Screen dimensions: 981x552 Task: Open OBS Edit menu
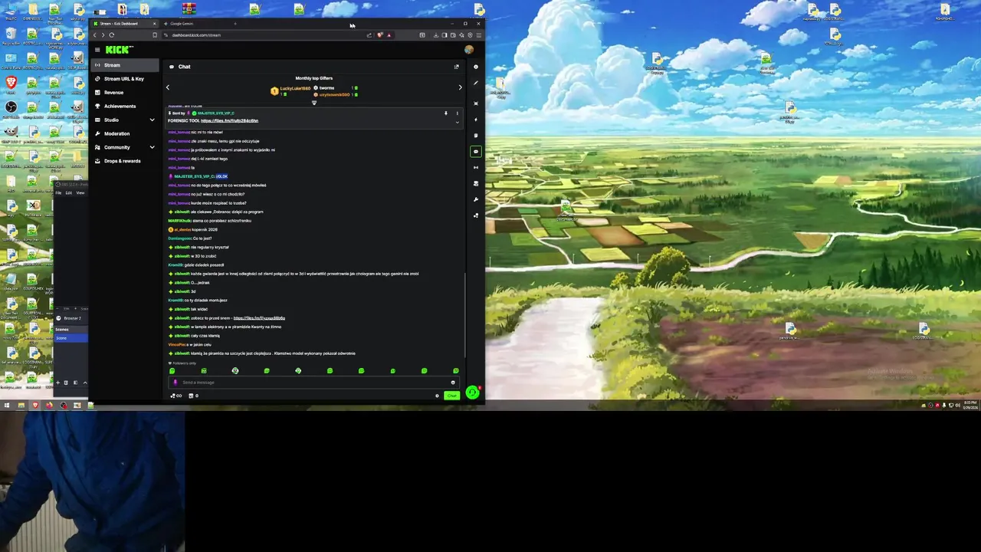click(68, 192)
